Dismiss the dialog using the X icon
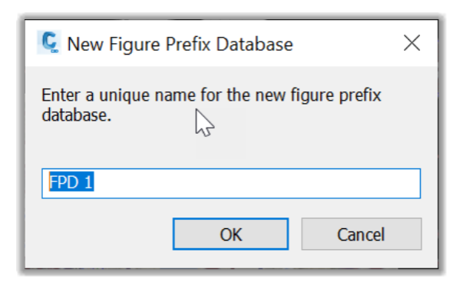 [411, 43]
